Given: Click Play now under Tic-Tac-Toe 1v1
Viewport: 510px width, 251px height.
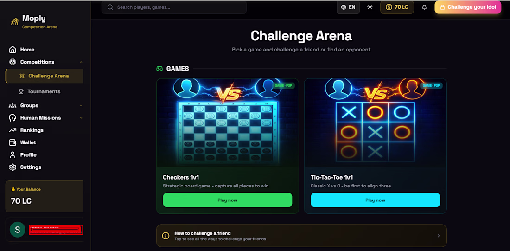Looking at the screenshot, I should point(375,200).
